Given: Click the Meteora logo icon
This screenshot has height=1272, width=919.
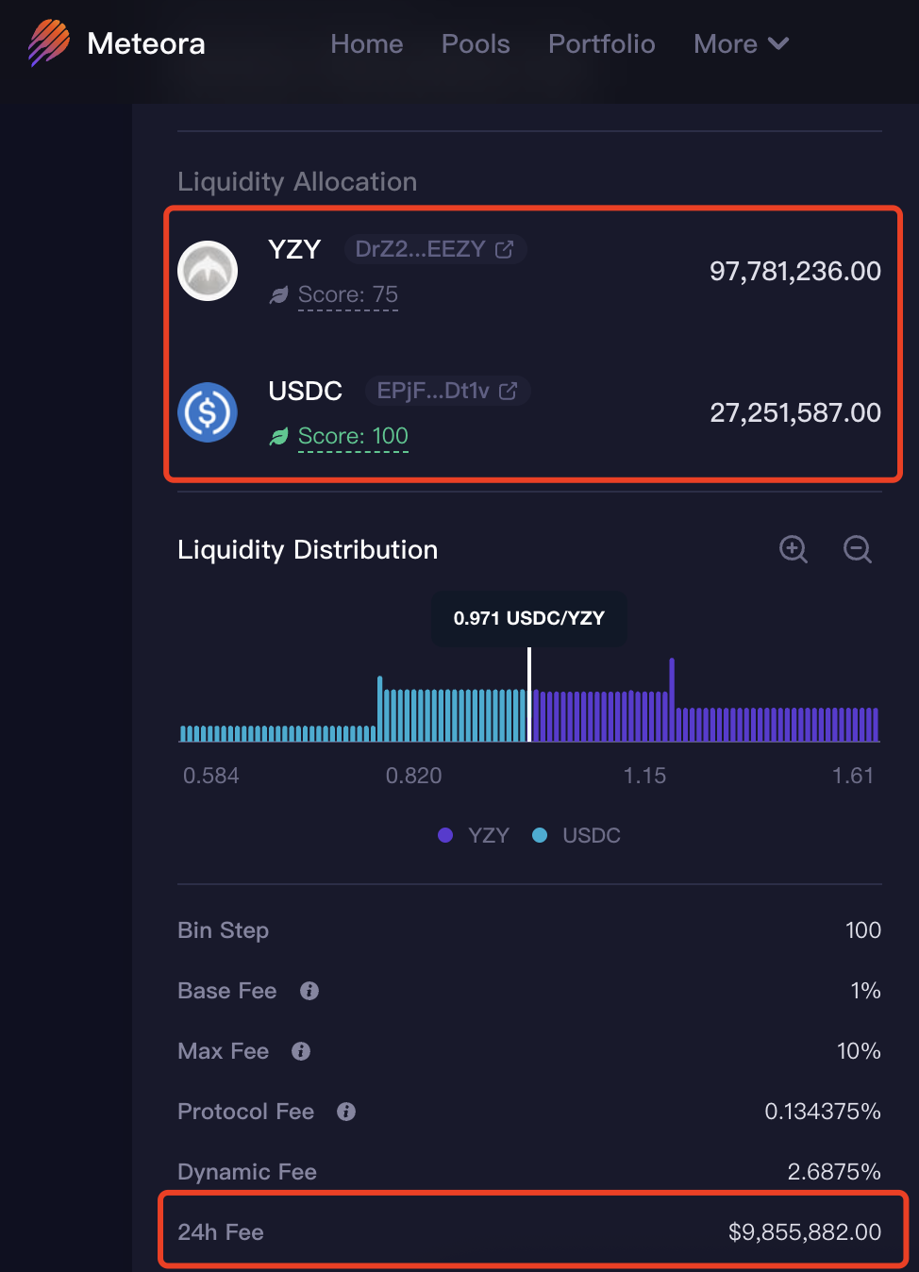Looking at the screenshot, I should point(49,43).
